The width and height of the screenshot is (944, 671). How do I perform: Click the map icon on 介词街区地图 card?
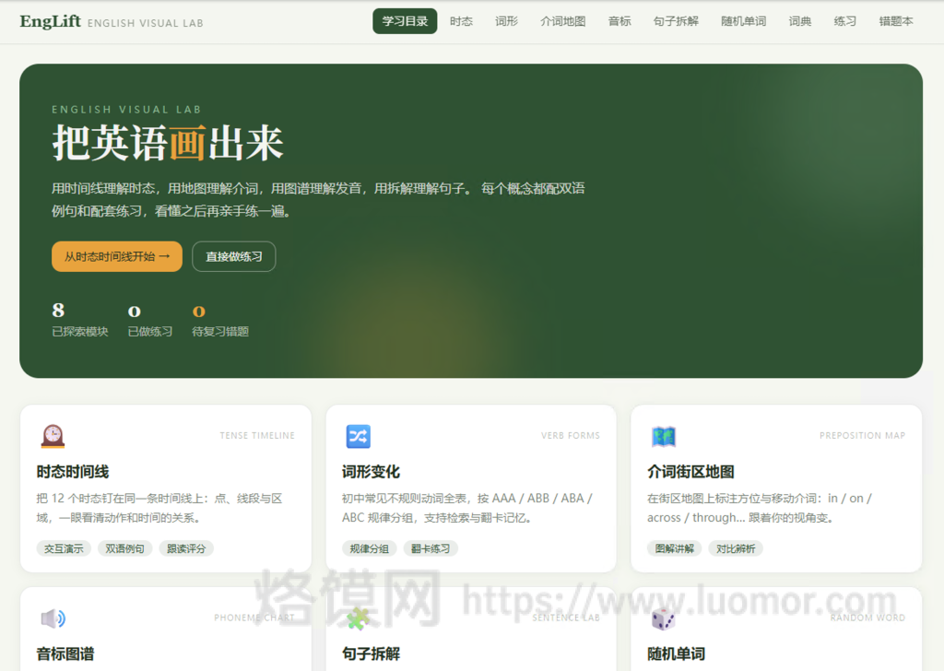point(664,436)
